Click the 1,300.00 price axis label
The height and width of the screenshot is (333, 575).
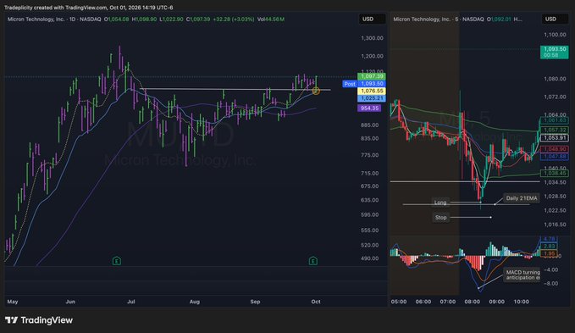pyautogui.click(x=372, y=38)
